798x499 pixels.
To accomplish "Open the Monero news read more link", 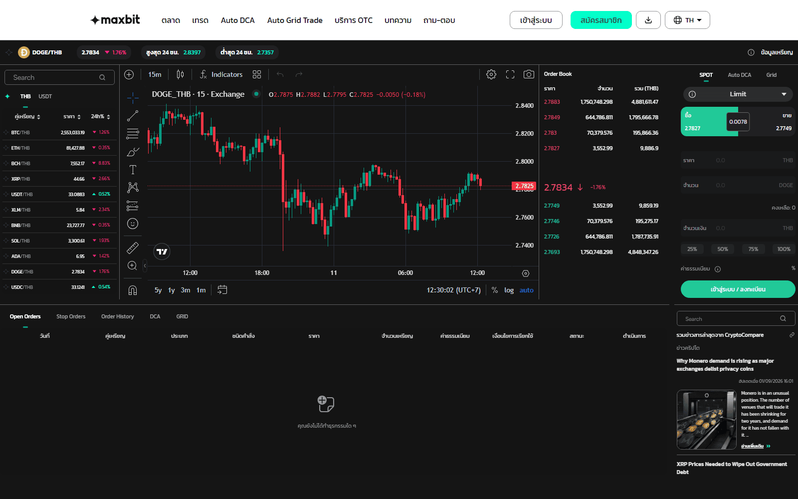I will [x=756, y=446].
